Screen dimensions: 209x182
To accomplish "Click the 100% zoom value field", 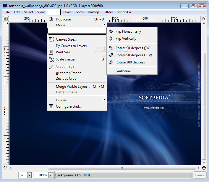I will [x=41, y=175].
